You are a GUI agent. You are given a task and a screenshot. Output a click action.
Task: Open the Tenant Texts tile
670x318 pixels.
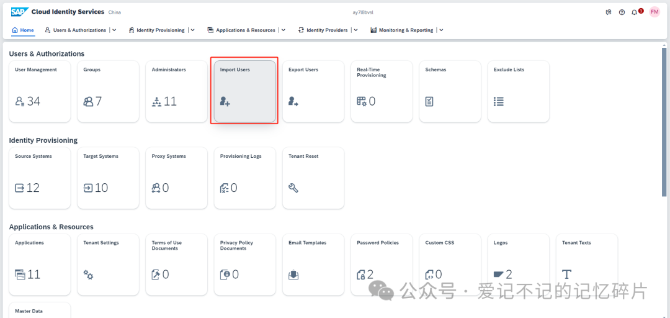click(x=587, y=265)
